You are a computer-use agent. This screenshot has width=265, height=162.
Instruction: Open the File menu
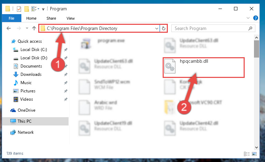pos(11,18)
